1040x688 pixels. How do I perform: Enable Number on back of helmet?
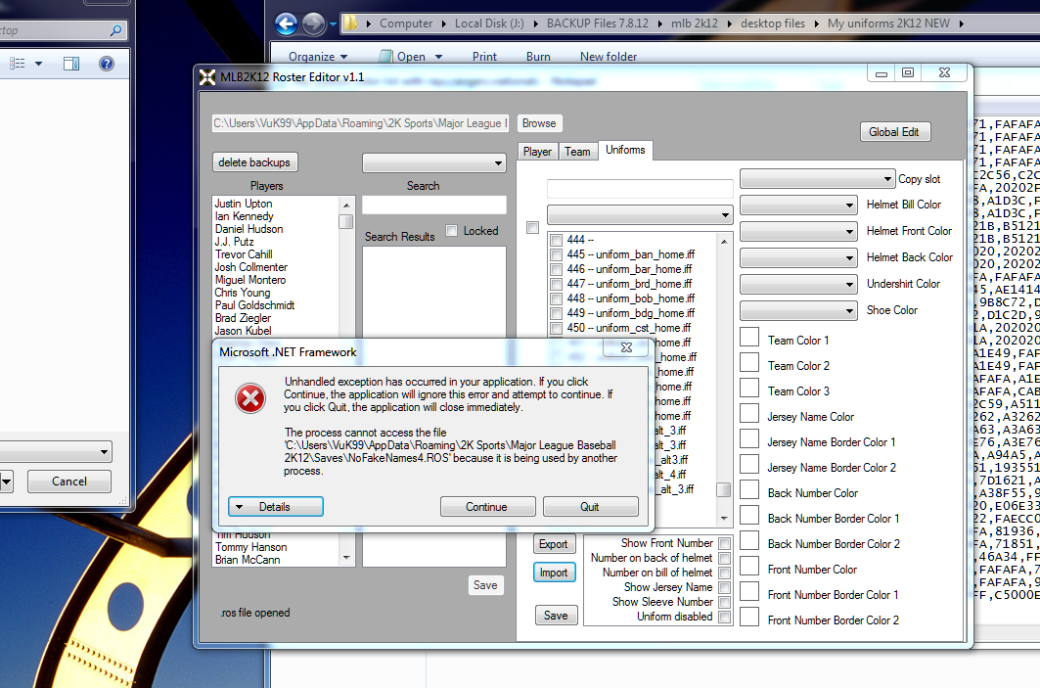(725, 558)
